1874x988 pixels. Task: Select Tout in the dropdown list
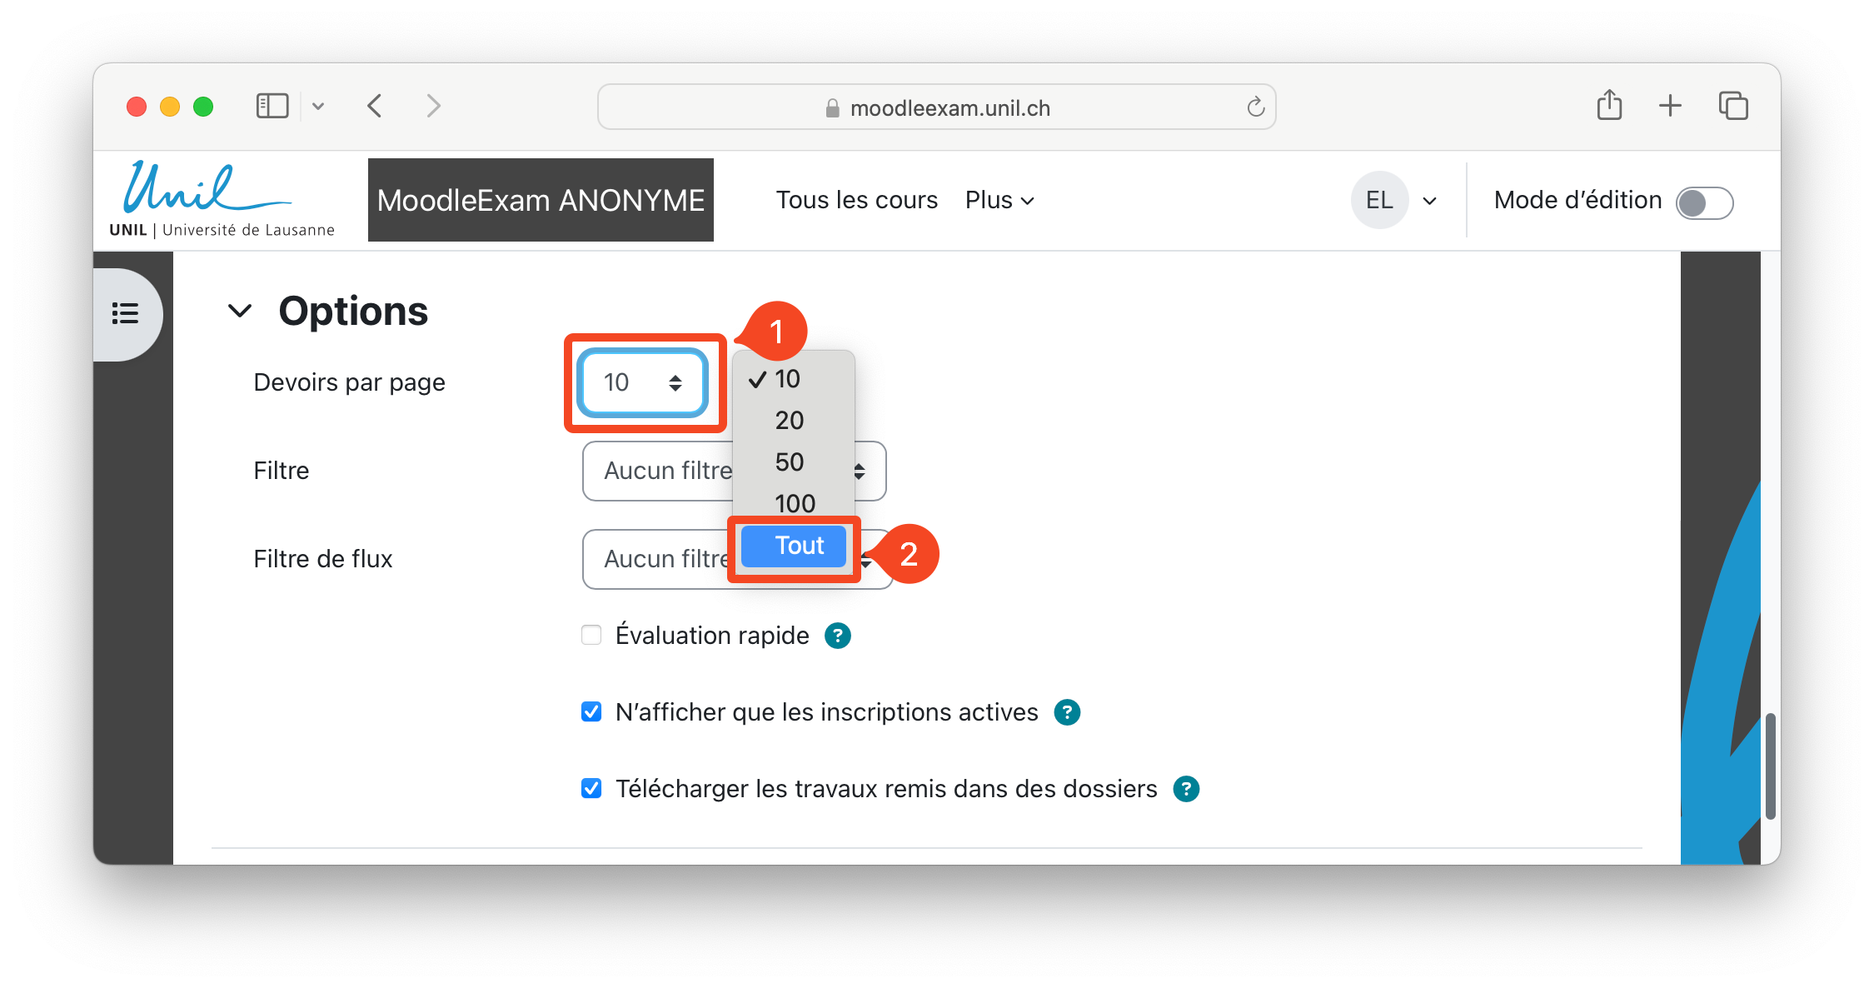pos(794,546)
